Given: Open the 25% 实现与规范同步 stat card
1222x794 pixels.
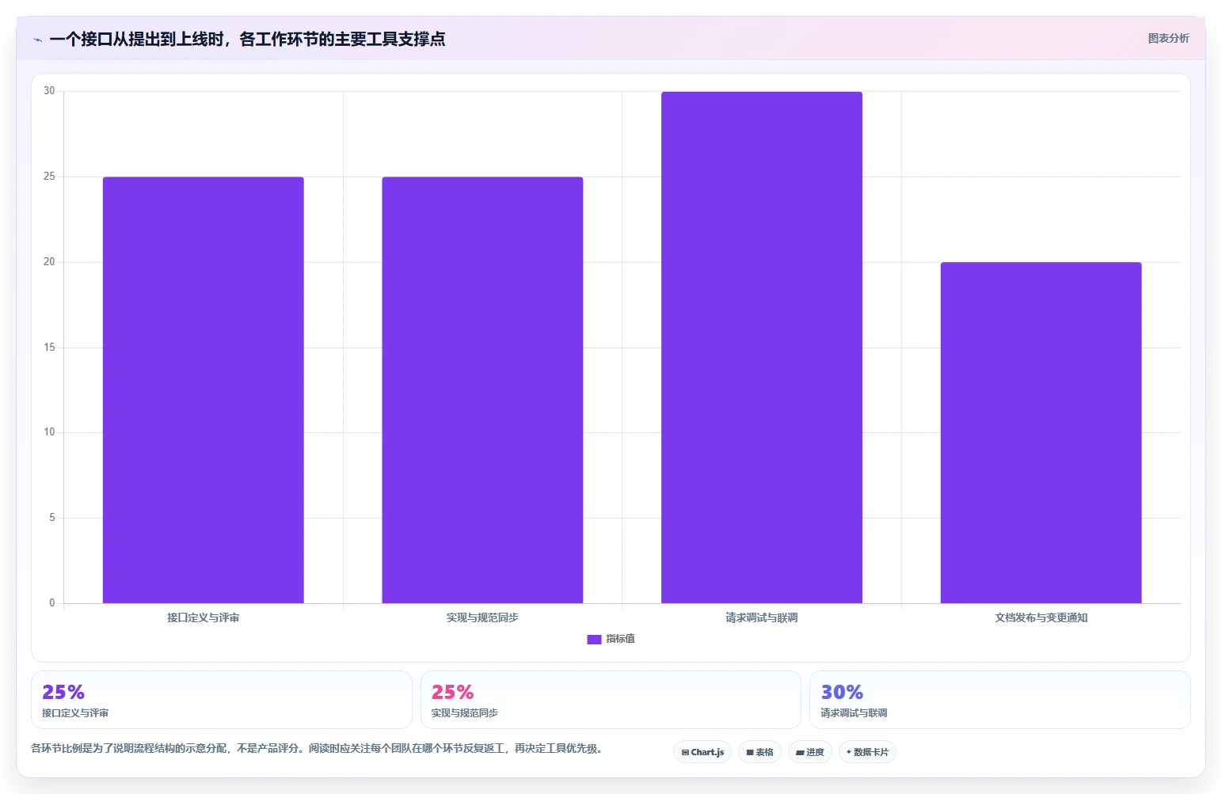Looking at the screenshot, I should tap(611, 700).
